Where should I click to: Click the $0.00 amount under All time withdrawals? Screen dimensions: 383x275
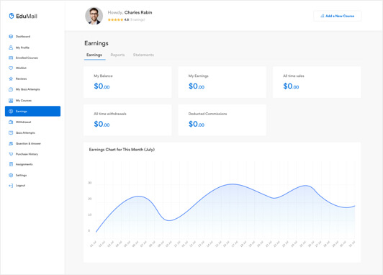(102, 124)
